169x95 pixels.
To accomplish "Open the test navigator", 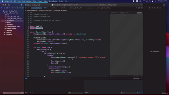I will pyautogui.click(x=15, y=8).
